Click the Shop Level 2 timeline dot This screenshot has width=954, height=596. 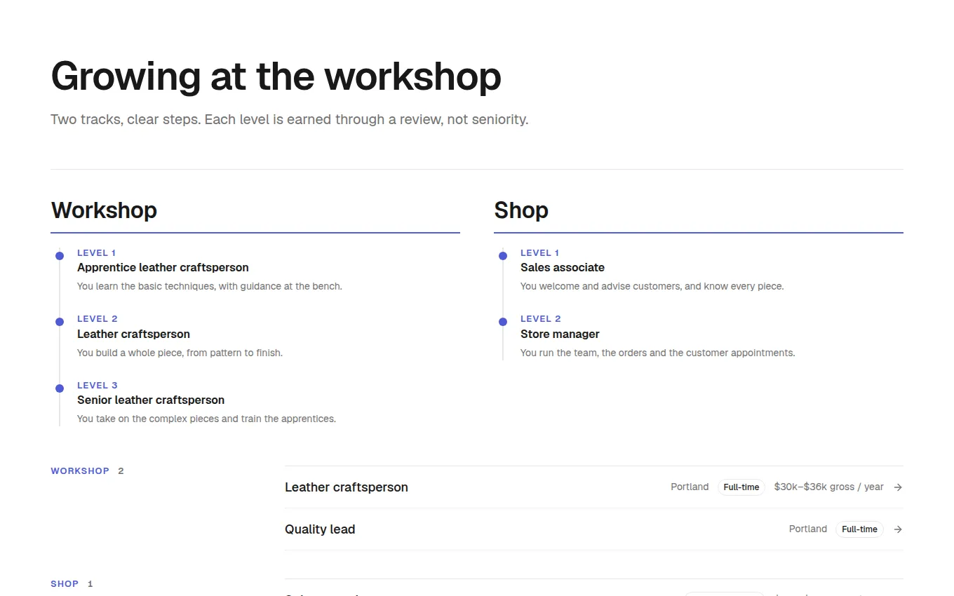click(x=503, y=322)
